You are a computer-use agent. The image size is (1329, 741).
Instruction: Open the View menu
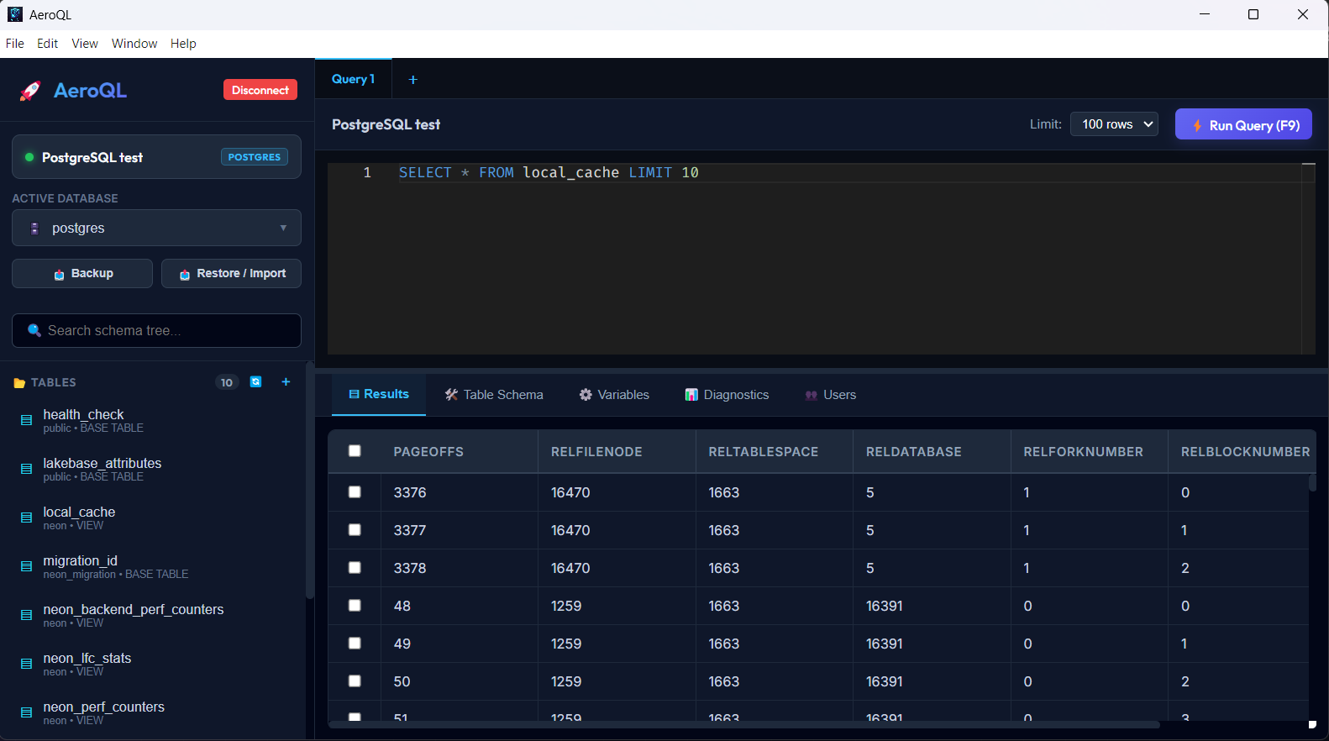[x=84, y=44]
